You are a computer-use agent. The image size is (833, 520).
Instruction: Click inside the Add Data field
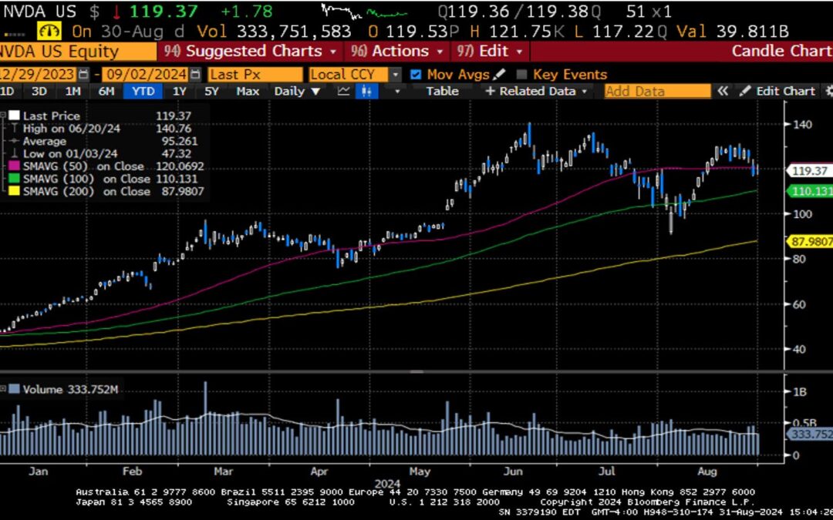(x=657, y=90)
